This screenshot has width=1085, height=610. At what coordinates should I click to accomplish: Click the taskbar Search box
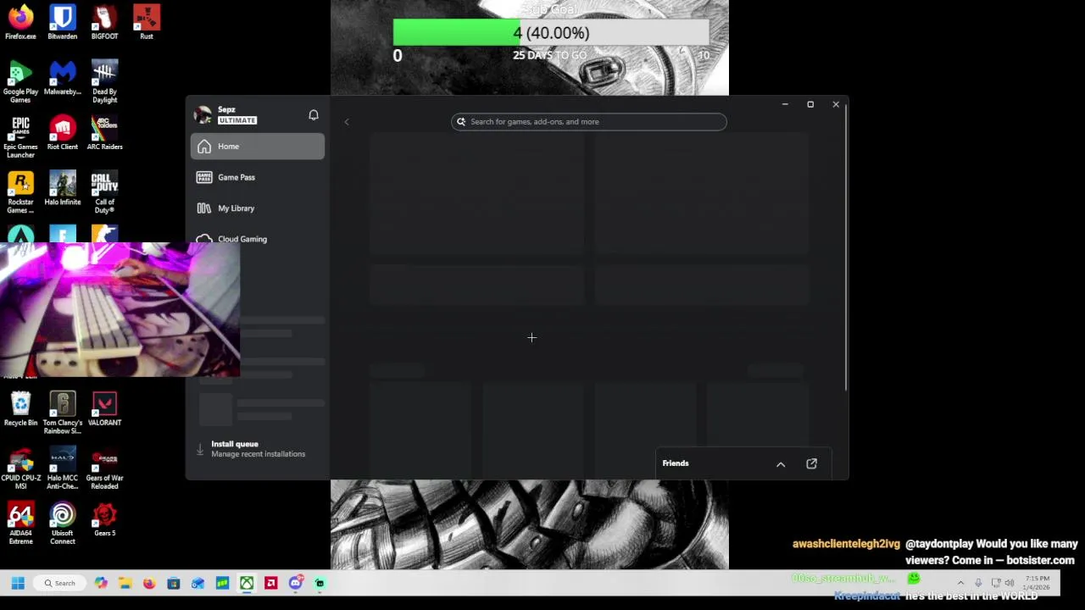click(60, 584)
